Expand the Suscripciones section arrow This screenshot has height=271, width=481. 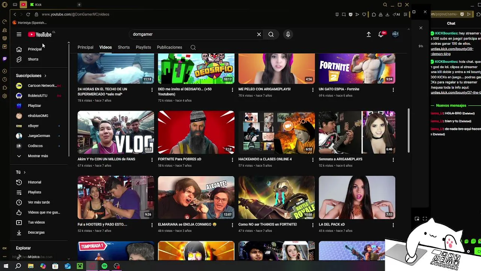coord(45,76)
